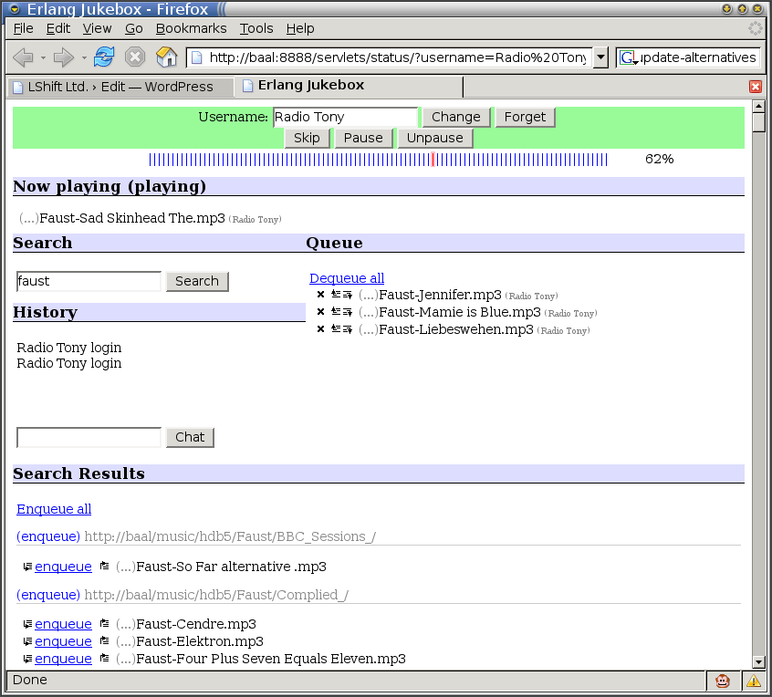Image resolution: width=772 pixels, height=697 pixels.
Task: Remove Faust-Jennifer.mp3 using its X icon
Action: [x=320, y=295]
